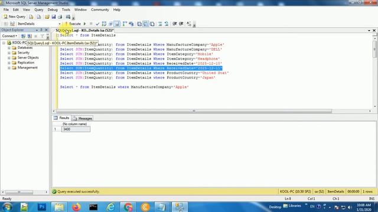
Task: Click the query line filtering 'Japan'
Action: [138, 78]
